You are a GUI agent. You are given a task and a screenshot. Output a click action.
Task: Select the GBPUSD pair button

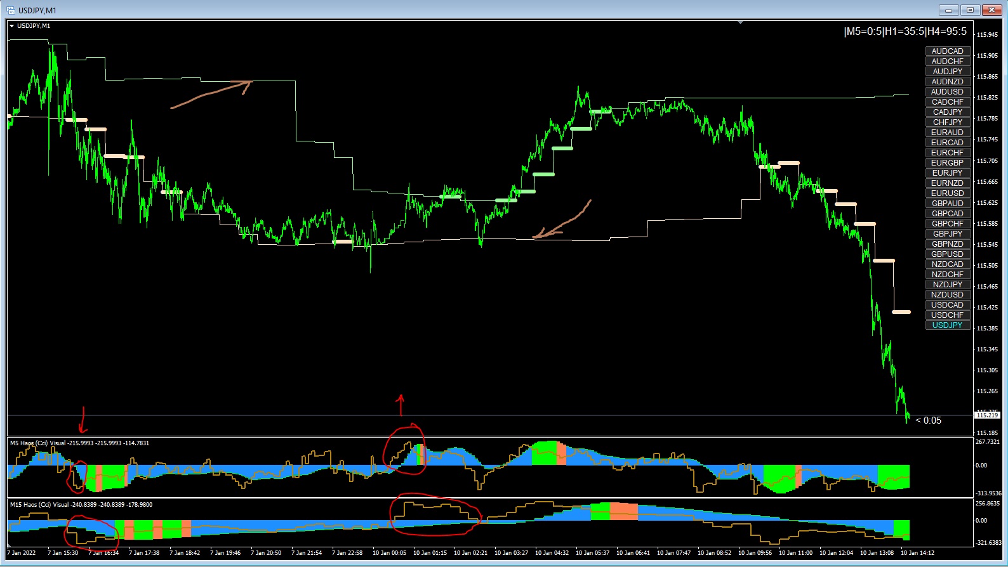[x=947, y=254]
